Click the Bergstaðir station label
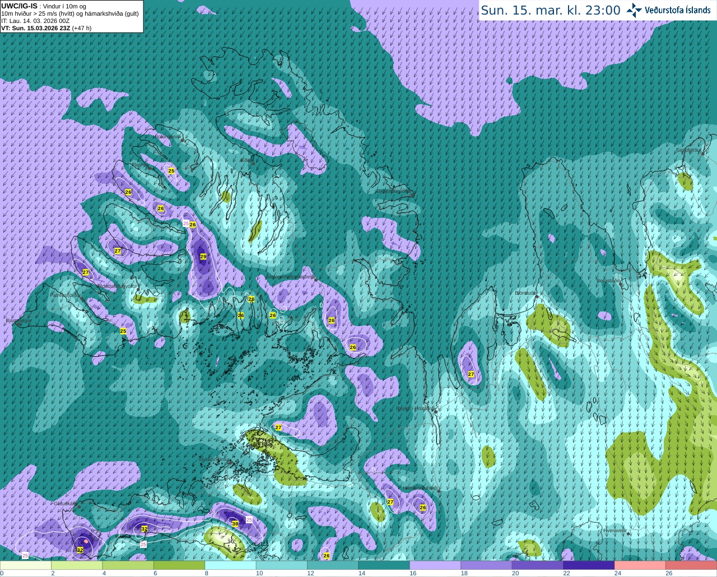 [x=609, y=280]
